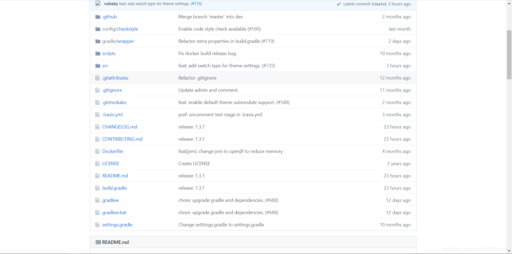
Task: Click the settings.gradle file icon
Action: 97,225
